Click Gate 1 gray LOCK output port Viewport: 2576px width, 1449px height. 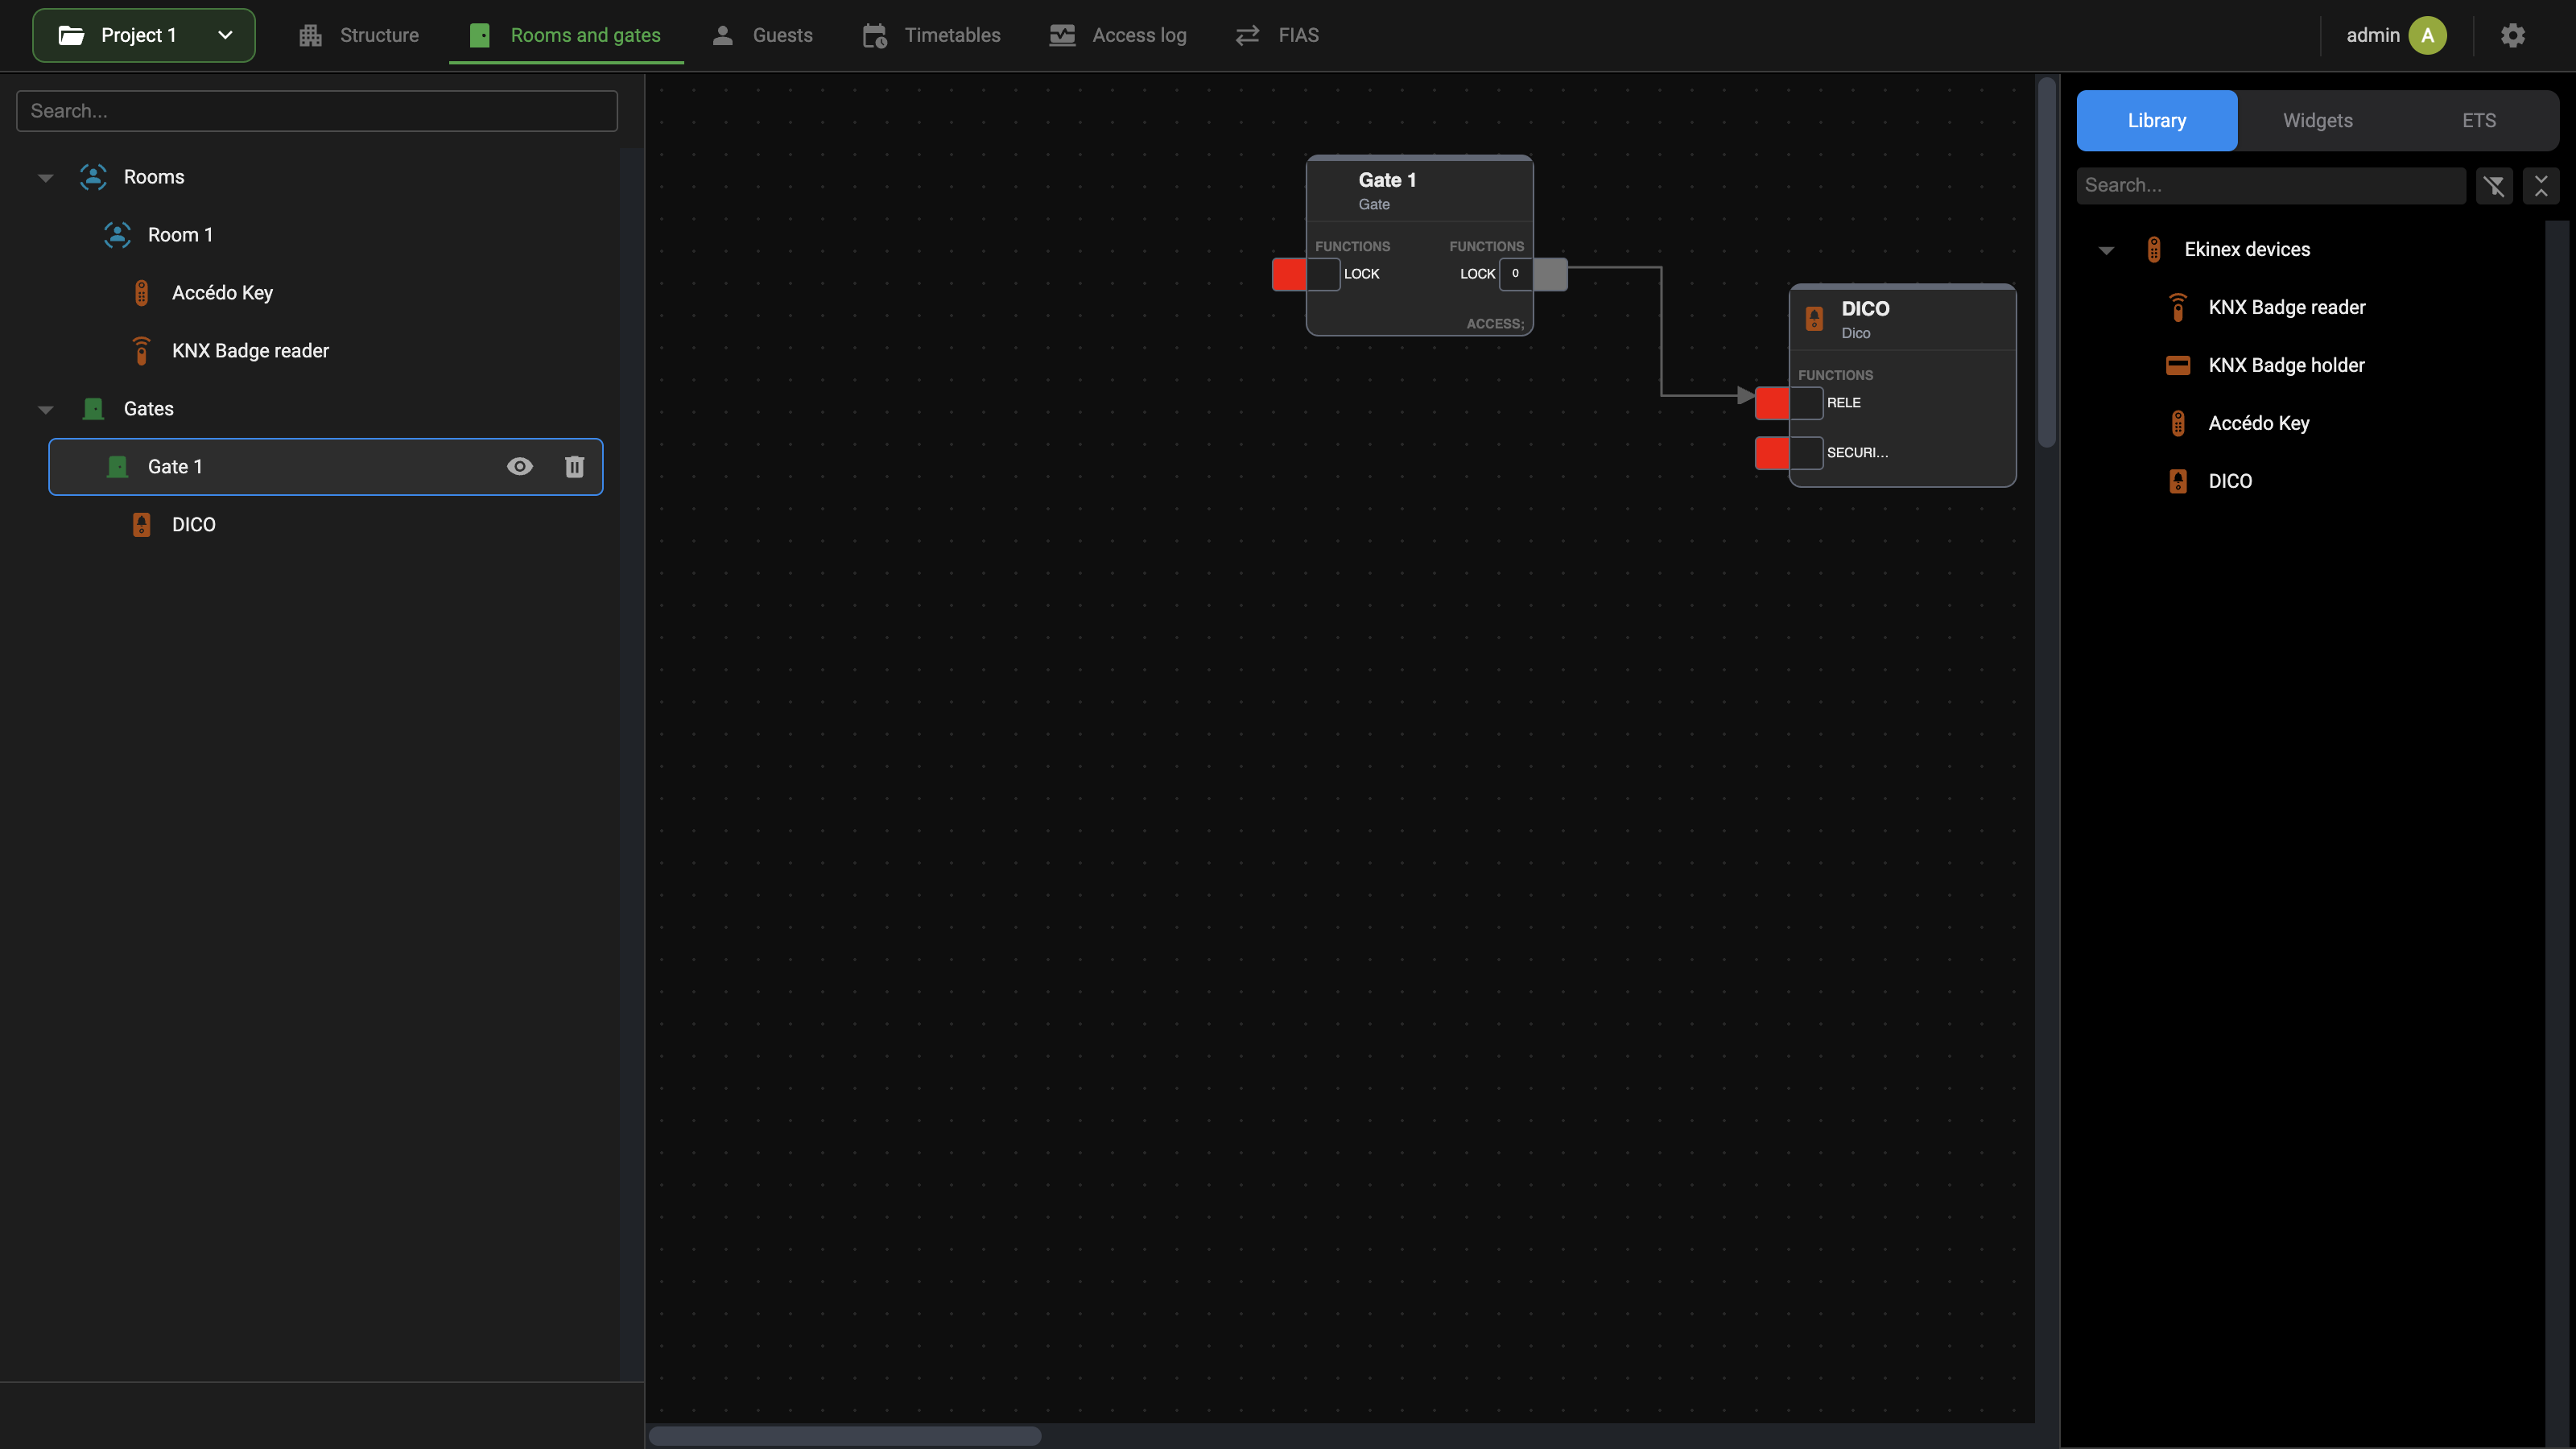(1550, 274)
